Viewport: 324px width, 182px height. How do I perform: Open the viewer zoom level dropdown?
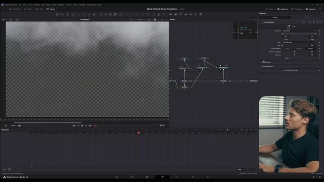click(x=4, y=20)
